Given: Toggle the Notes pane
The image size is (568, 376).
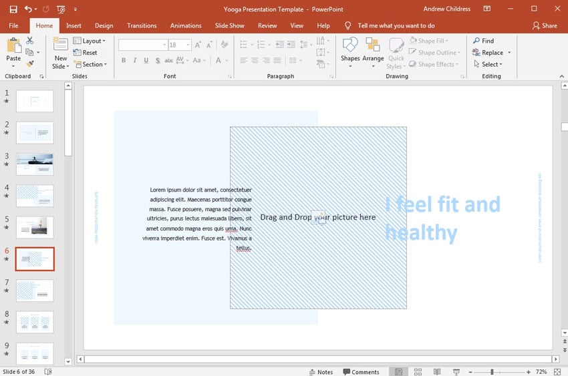Looking at the screenshot, I should point(321,372).
